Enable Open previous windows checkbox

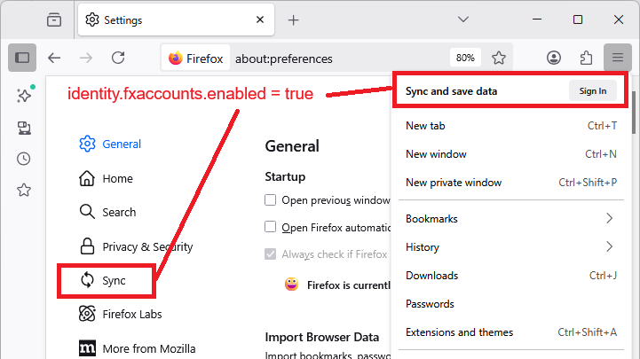[271, 200]
